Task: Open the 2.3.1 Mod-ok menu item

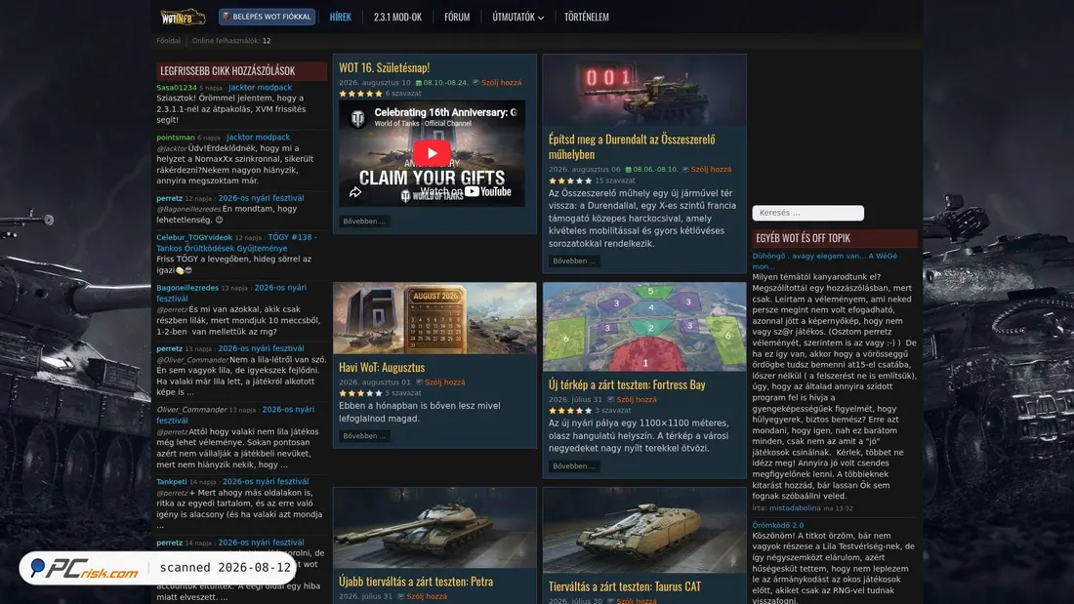Action: [397, 17]
